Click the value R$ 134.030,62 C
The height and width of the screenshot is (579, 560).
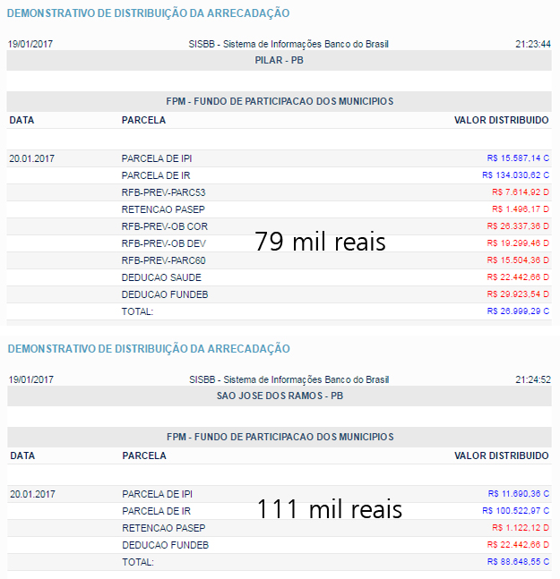pos(515,175)
